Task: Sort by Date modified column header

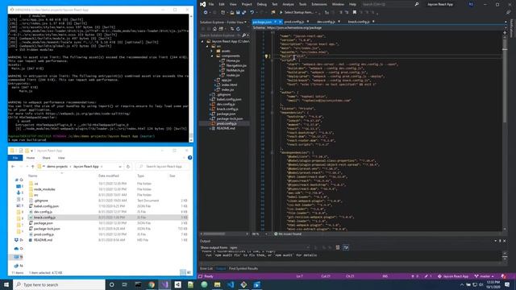Action: pos(109,176)
